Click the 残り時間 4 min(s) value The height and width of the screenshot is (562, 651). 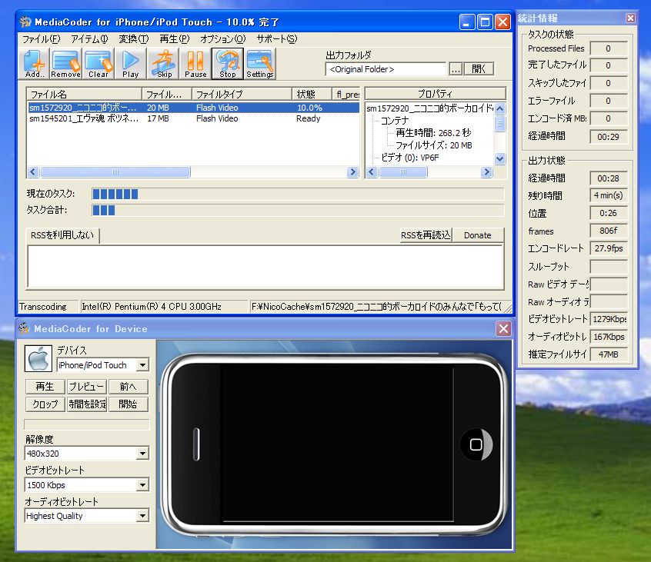(x=608, y=195)
